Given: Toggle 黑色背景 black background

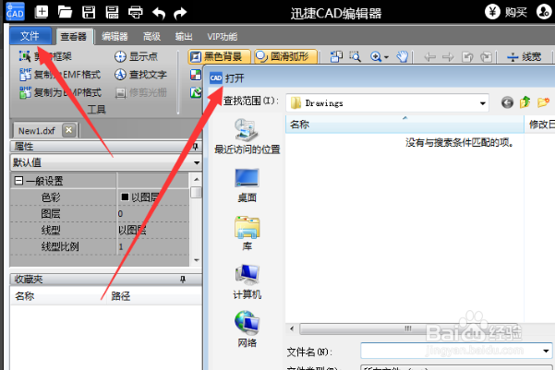Looking at the screenshot, I should coord(219,56).
